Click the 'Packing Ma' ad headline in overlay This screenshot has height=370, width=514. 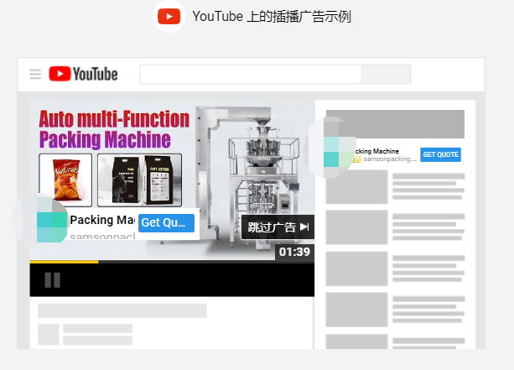(102, 220)
